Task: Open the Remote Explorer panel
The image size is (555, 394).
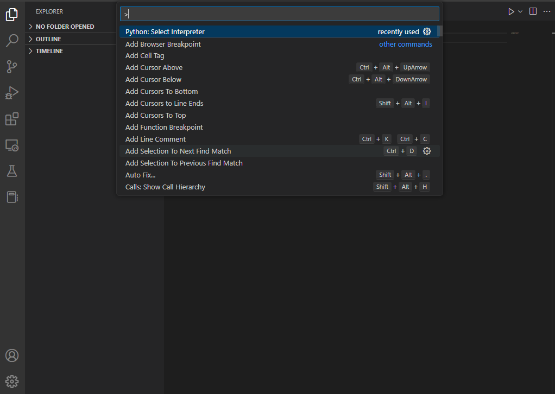Action: tap(12, 145)
